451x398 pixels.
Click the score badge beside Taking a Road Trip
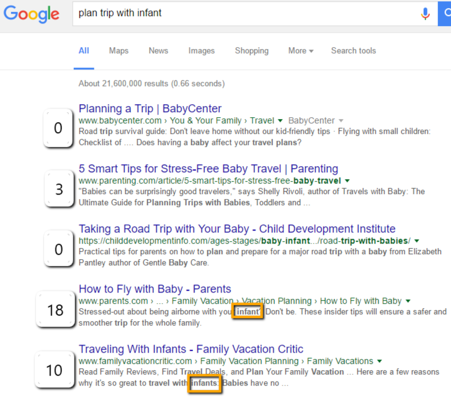click(x=58, y=249)
